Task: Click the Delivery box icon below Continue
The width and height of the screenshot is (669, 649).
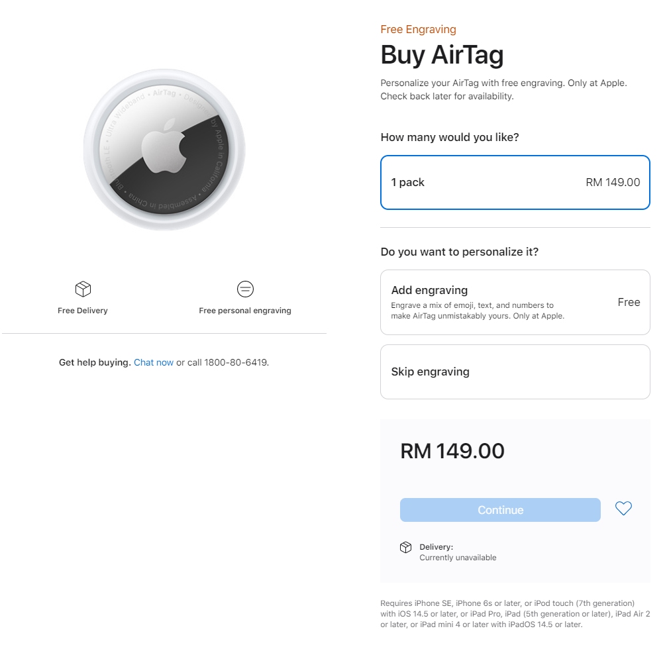Action: point(407,546)
